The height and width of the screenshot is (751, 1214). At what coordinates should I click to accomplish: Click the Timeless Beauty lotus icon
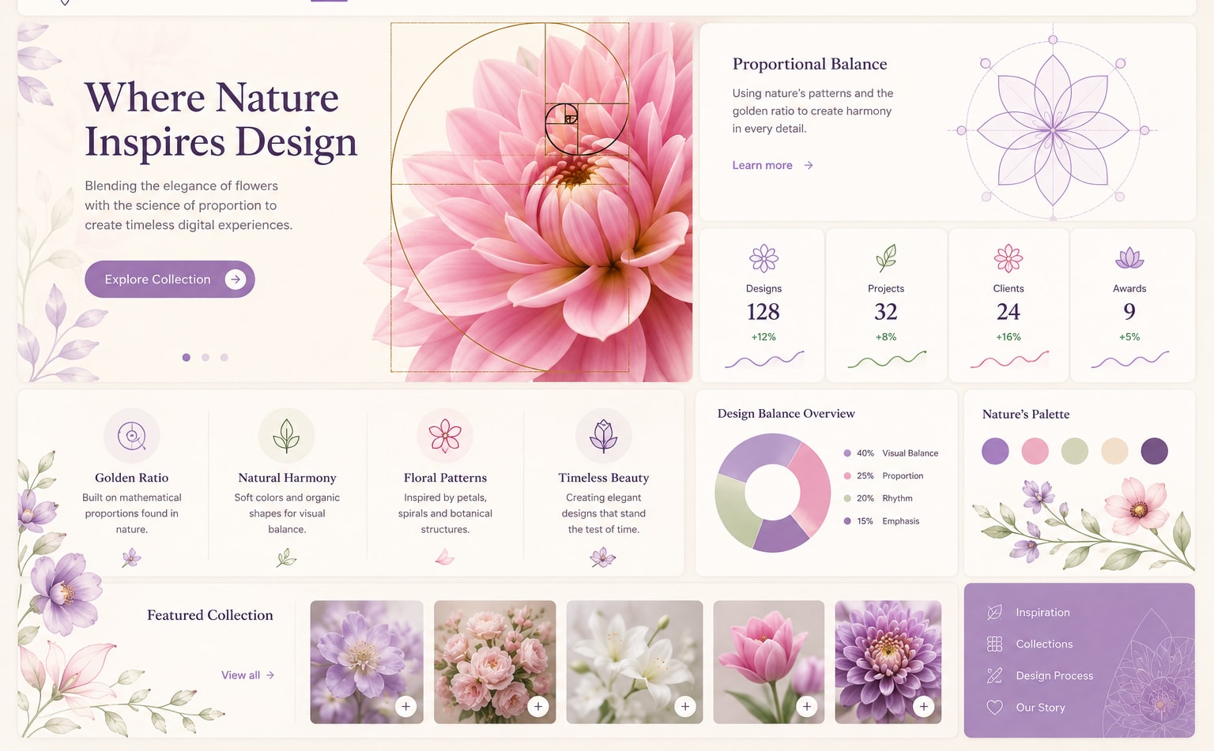(x=604, y=435)
